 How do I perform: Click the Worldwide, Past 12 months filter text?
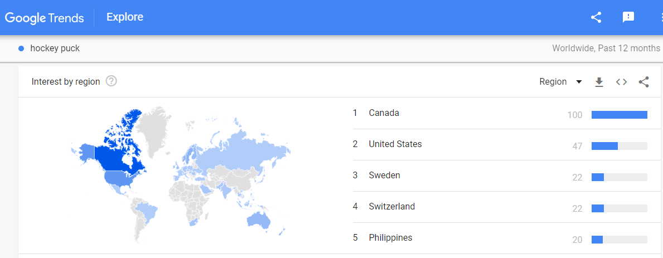pos(606,48)
